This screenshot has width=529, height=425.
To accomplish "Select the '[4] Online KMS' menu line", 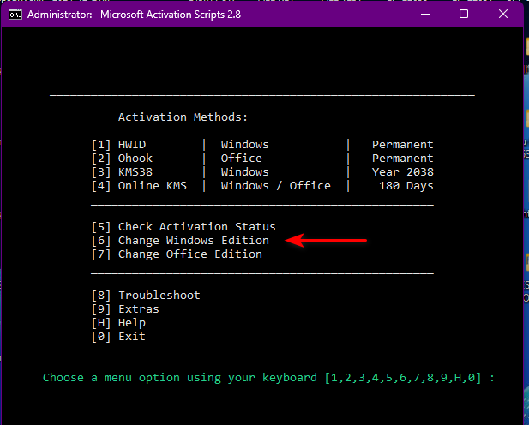I will pos(140,186).
